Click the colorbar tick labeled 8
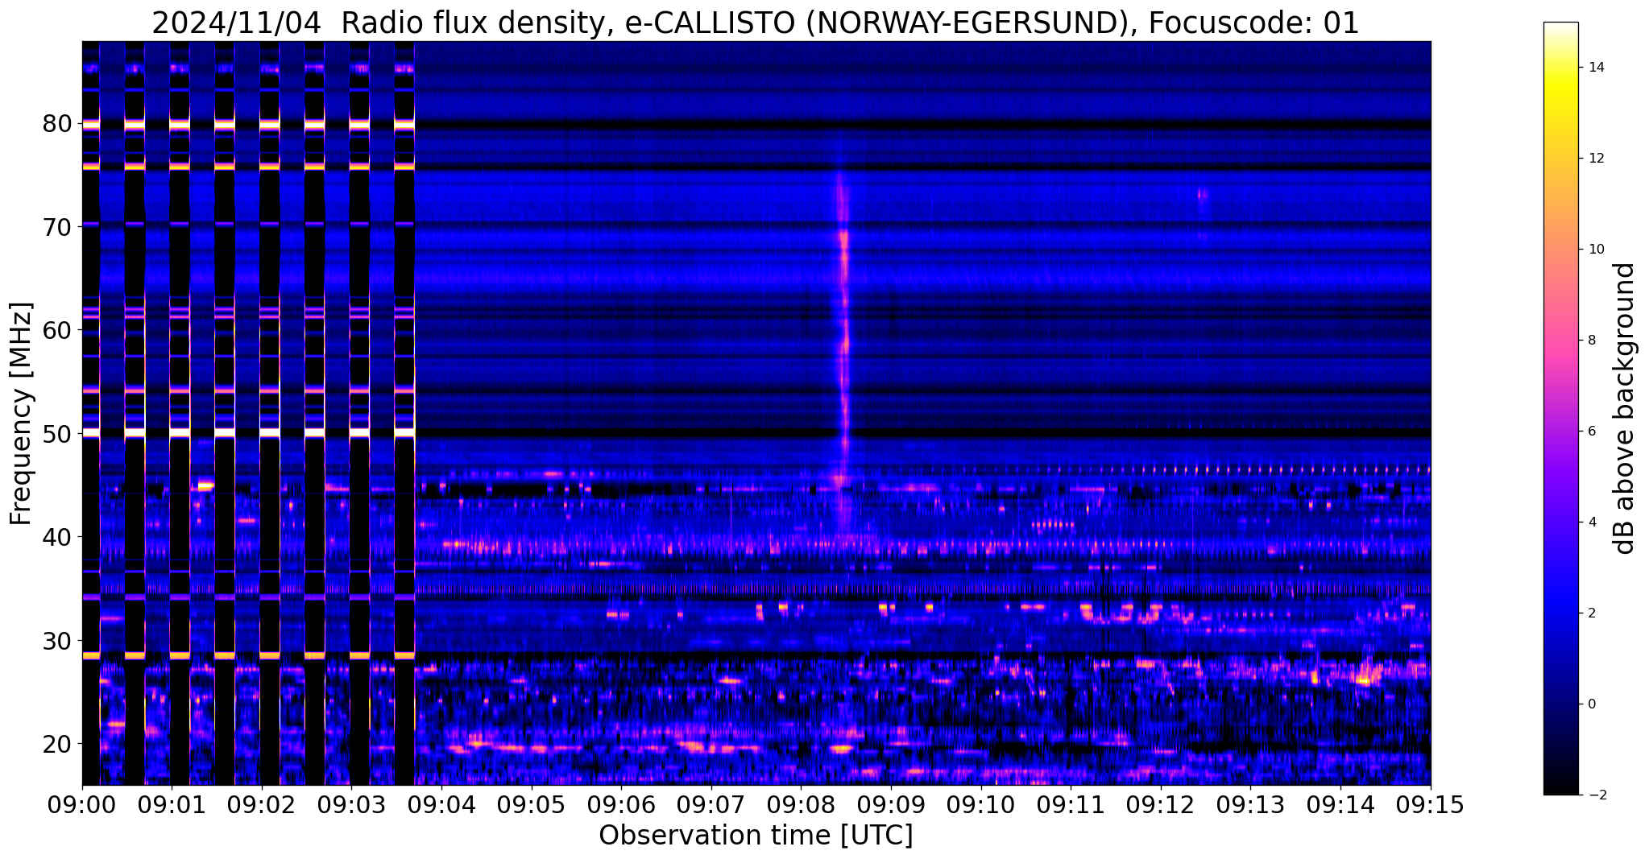The image size is (1649, 859). [1591, 341]
